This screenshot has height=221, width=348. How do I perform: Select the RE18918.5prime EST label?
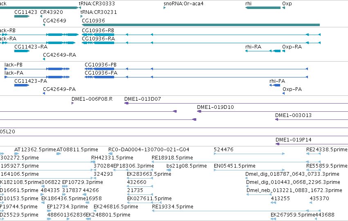[x=172, y=158]
